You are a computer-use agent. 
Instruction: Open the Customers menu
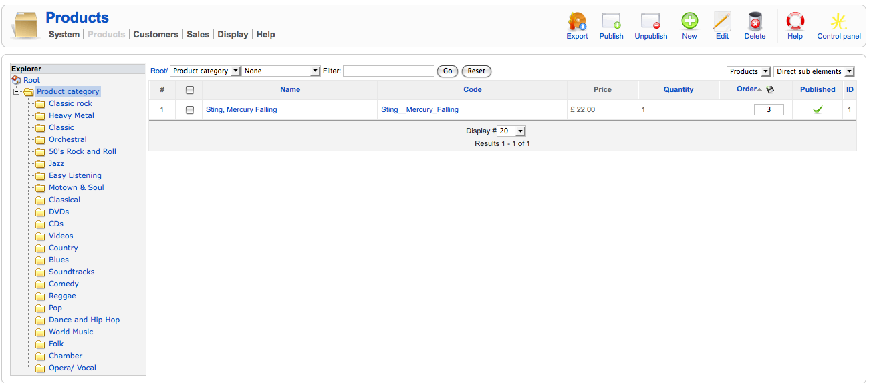click(x=156, y=35)
